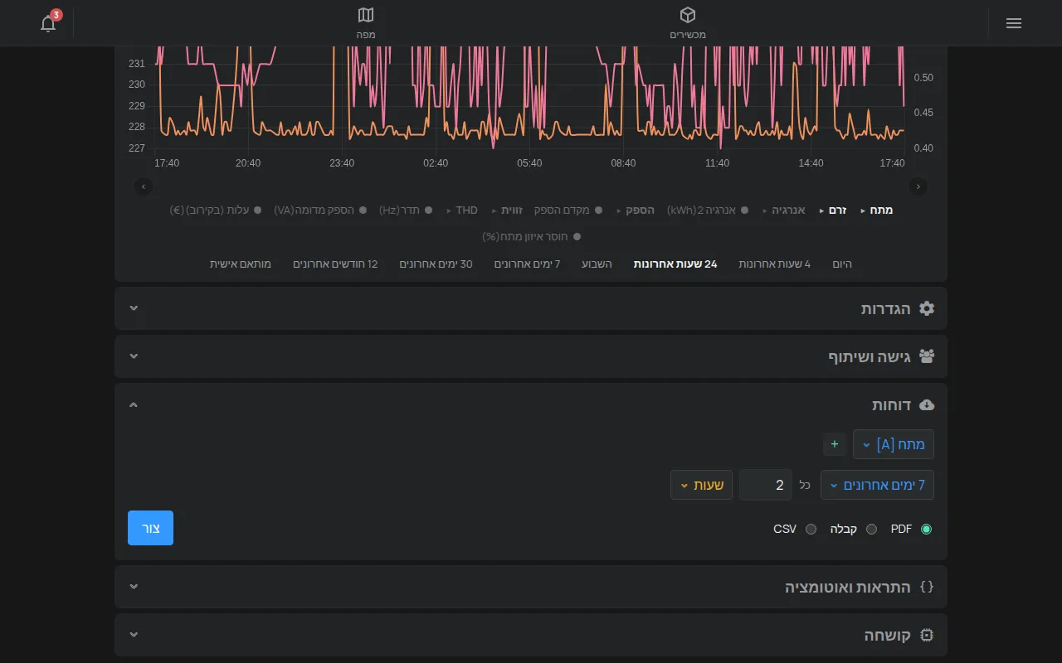Select היום time range
Image resolution: width=1062 pixels, height=663 pixels.
coord(842,264)
